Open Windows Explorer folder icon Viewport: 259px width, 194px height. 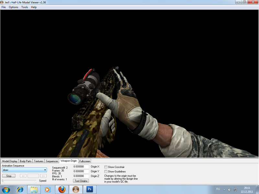tap(34, 189)
